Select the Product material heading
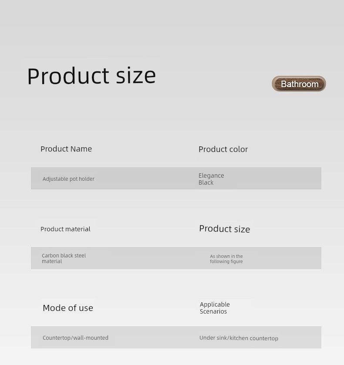The image size is (344, 365). (65, 229)
